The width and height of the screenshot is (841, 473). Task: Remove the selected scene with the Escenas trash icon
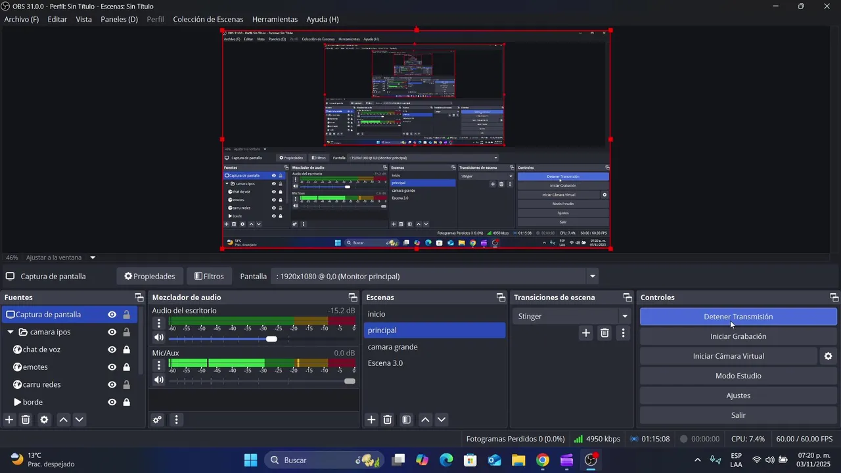point(388,420)
